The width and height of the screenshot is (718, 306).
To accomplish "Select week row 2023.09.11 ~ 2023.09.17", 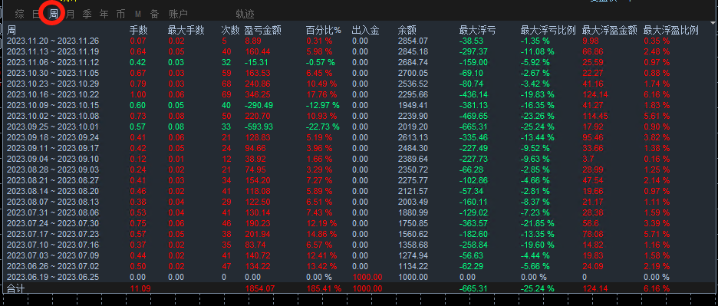I will (359, 148).
